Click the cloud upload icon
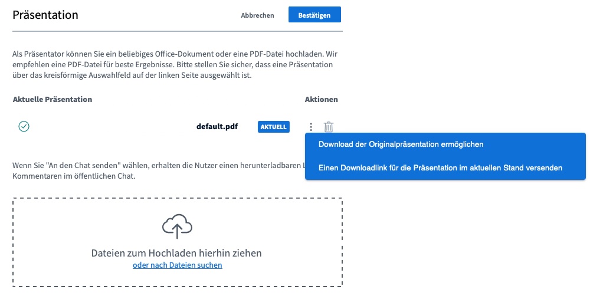 pos(177,226)
